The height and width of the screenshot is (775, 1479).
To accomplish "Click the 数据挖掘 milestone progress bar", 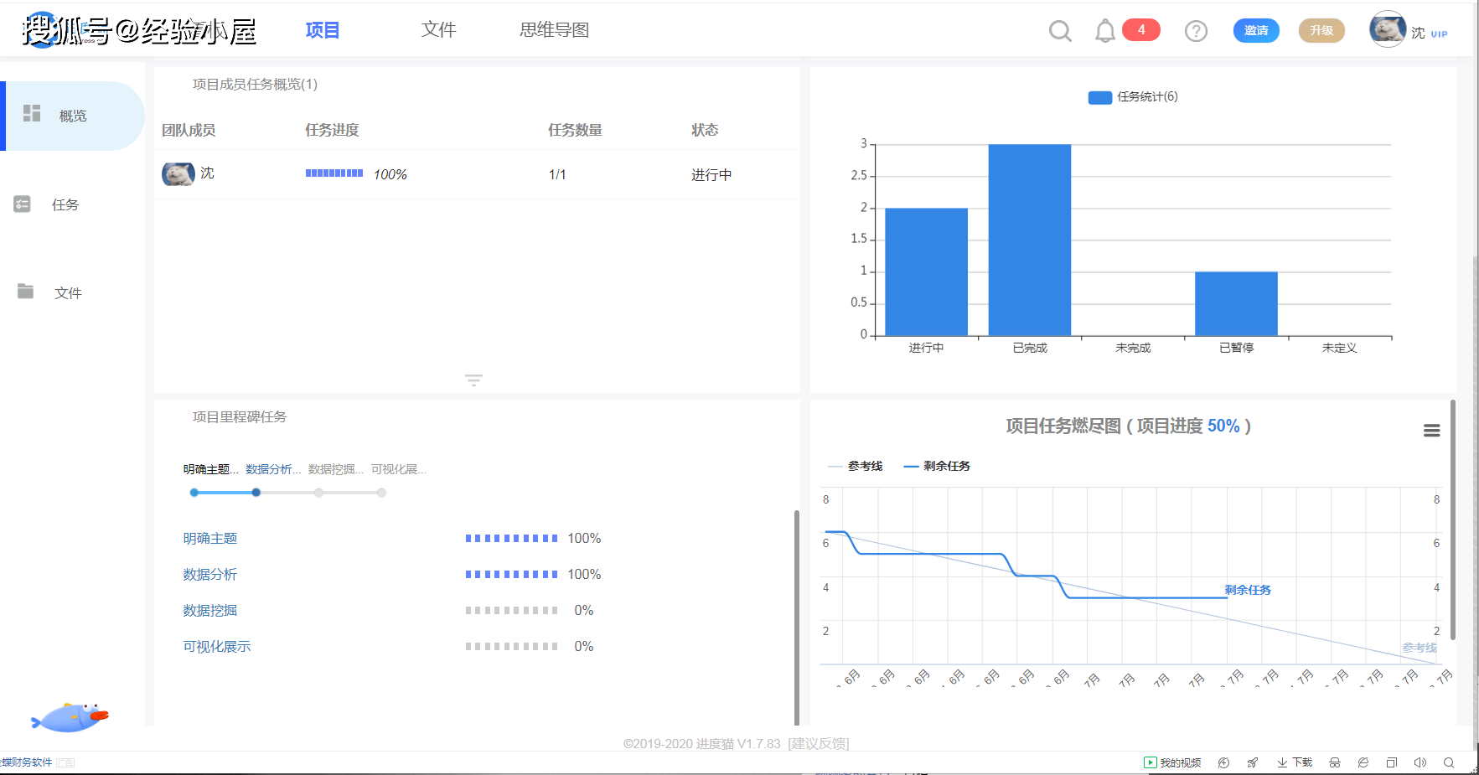I will [x=511, y=611].
